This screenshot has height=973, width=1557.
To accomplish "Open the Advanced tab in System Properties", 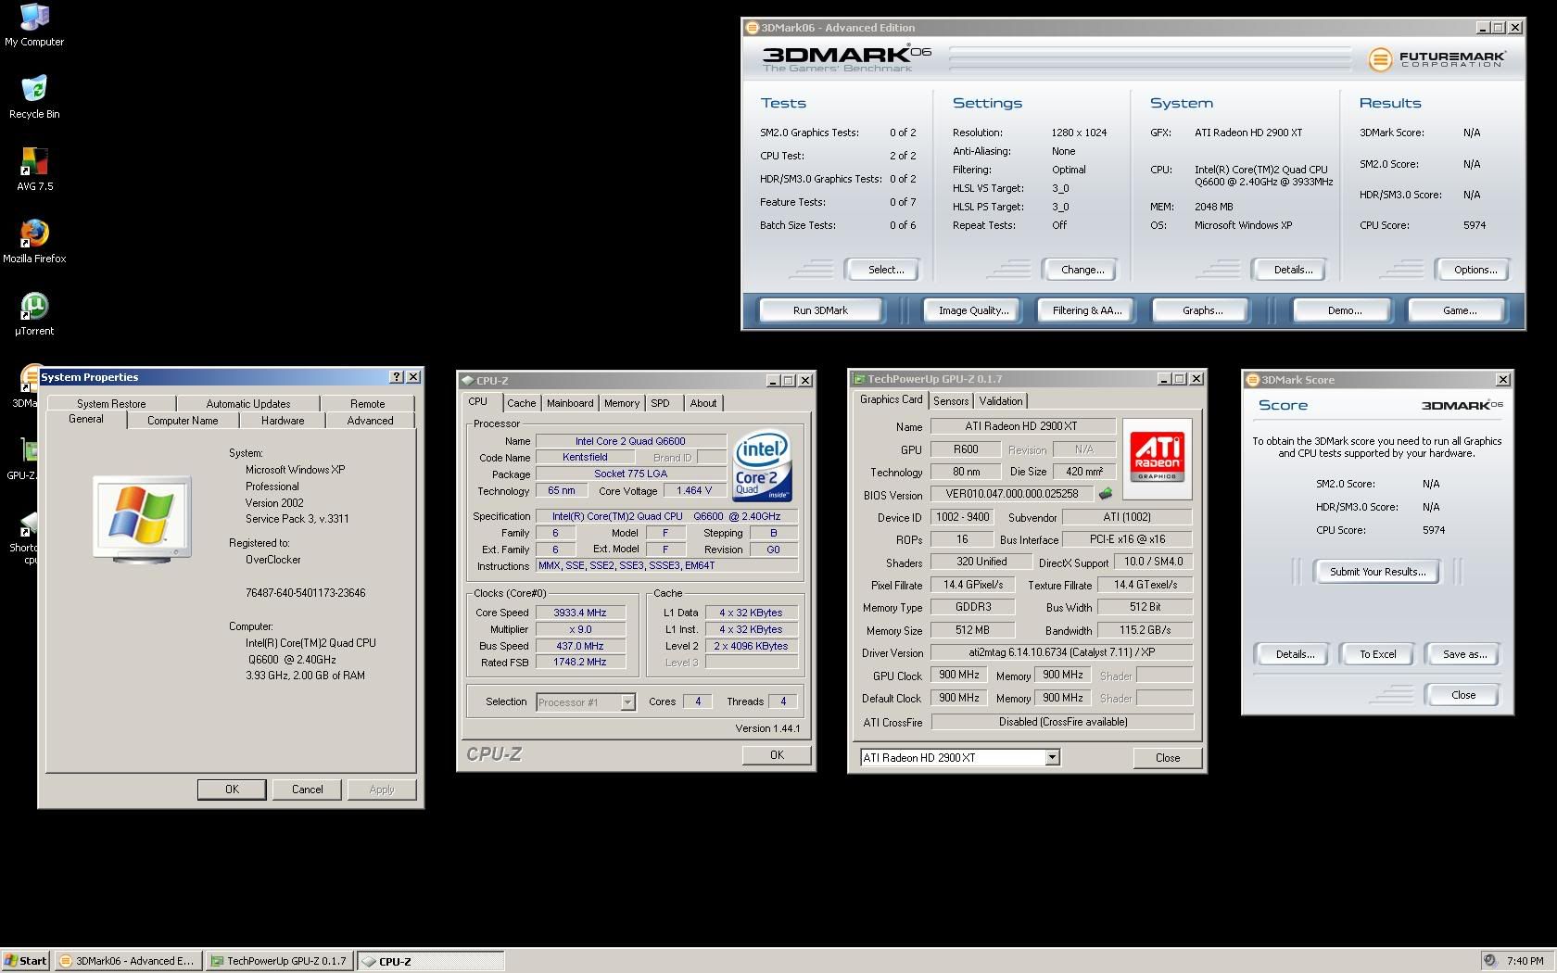I will click(x=370, y=421).
